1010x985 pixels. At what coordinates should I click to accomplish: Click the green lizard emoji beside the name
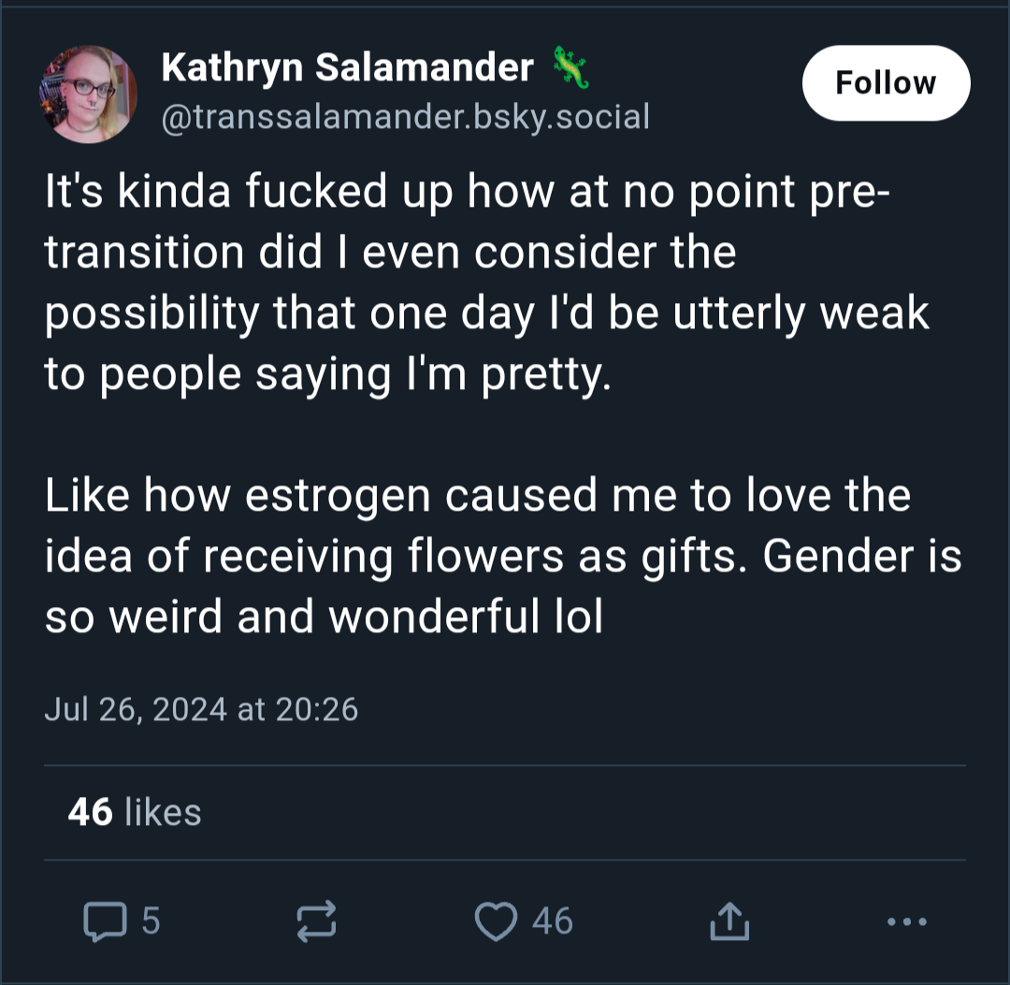[x=570, y=67]
